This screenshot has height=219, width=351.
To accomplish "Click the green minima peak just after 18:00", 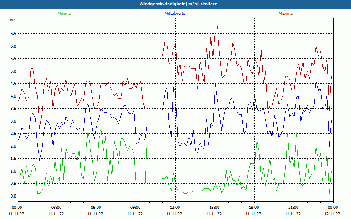I will (257, 141).
